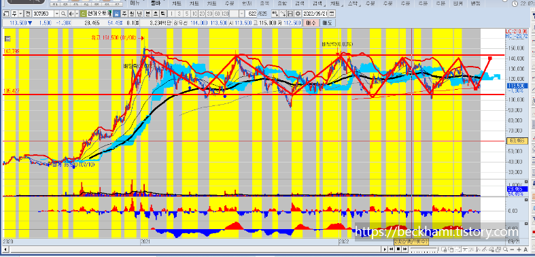Click the date marker label 2022/05/18
This screenshot has height=257, width=535.
tap(411, 241)
